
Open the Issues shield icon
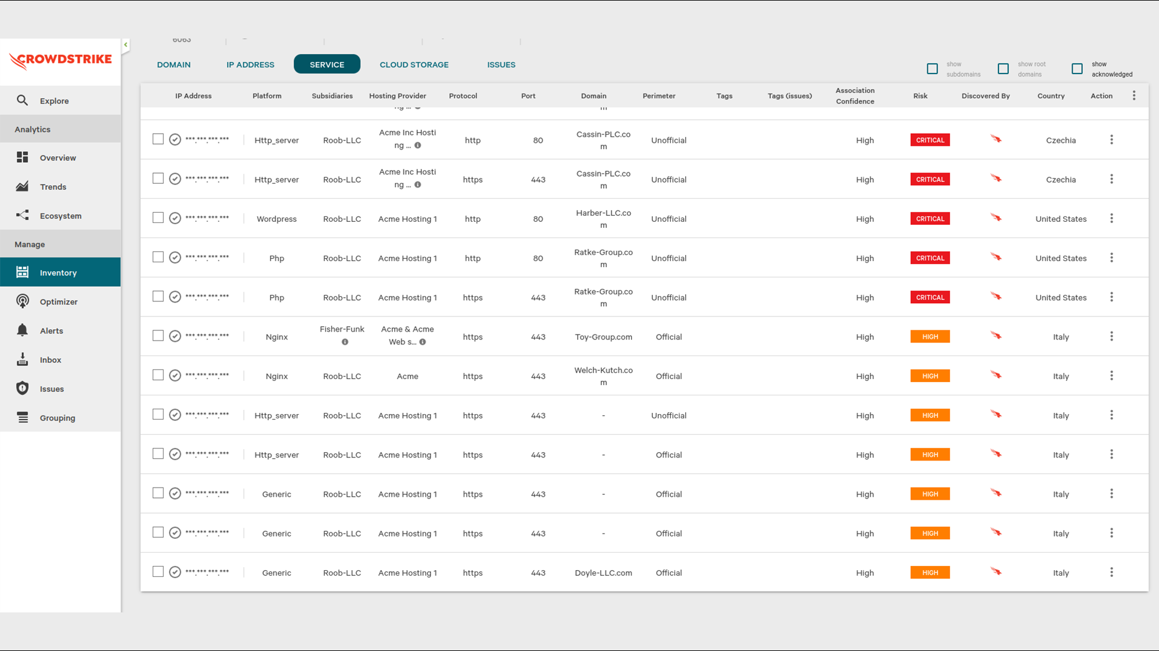point(22,388)
